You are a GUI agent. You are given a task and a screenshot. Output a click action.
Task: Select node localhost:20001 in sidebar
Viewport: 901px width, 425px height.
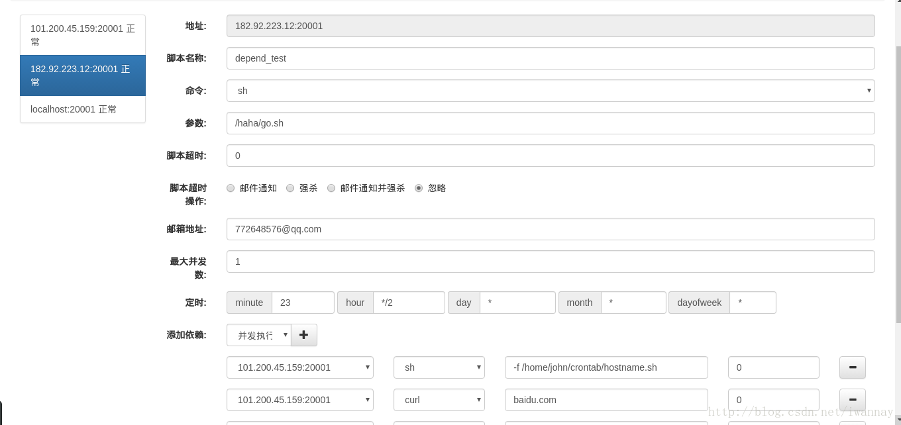pyautogui.click(x=83, y=109)
